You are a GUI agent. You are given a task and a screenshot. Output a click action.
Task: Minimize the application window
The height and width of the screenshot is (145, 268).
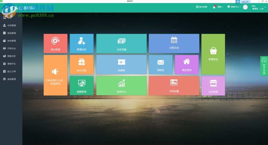(259, 1)
